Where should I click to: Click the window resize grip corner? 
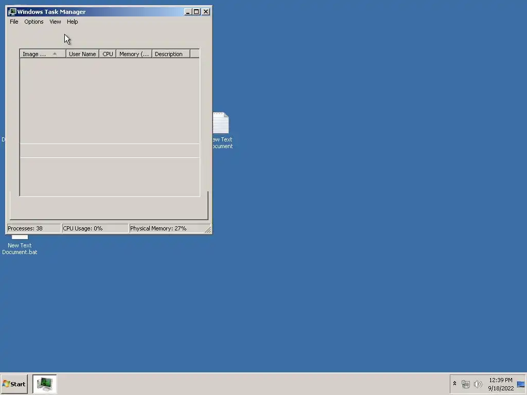[208, 230]
